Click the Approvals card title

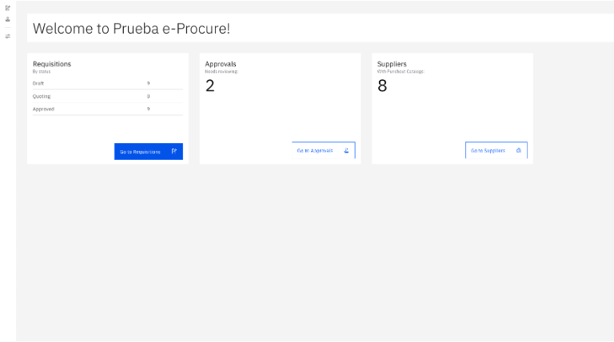221,63
